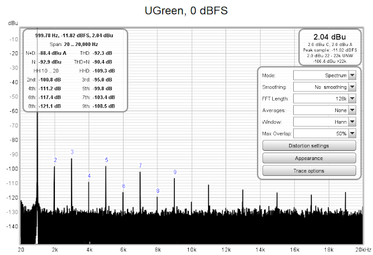Click the 6th harmonic -117.4 dB value
This screenshot has width=373, height=255.
(x=50, y=97)
